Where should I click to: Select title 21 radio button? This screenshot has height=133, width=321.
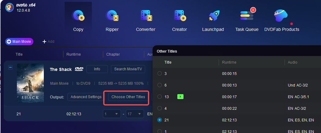coord(160,120)
